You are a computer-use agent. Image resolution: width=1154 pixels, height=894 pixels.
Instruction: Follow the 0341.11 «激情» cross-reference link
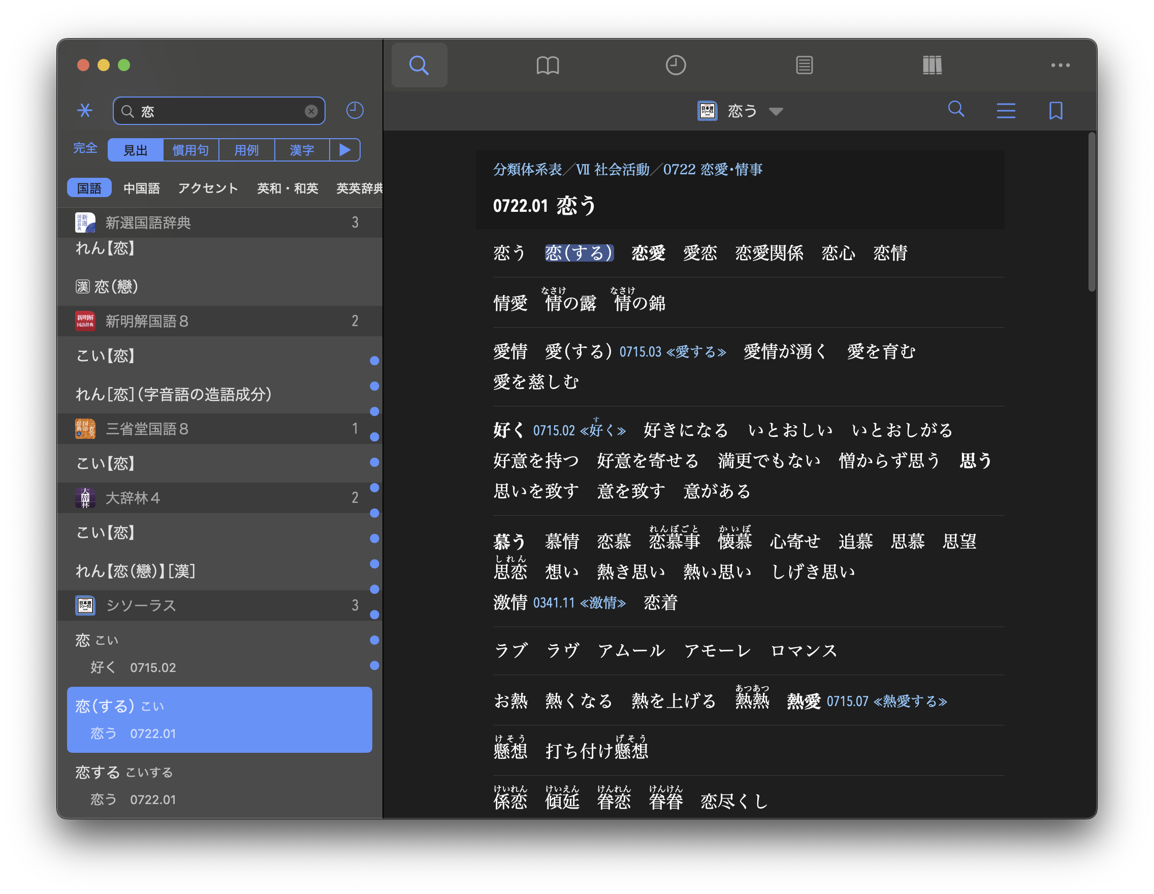tap(579, 603)
